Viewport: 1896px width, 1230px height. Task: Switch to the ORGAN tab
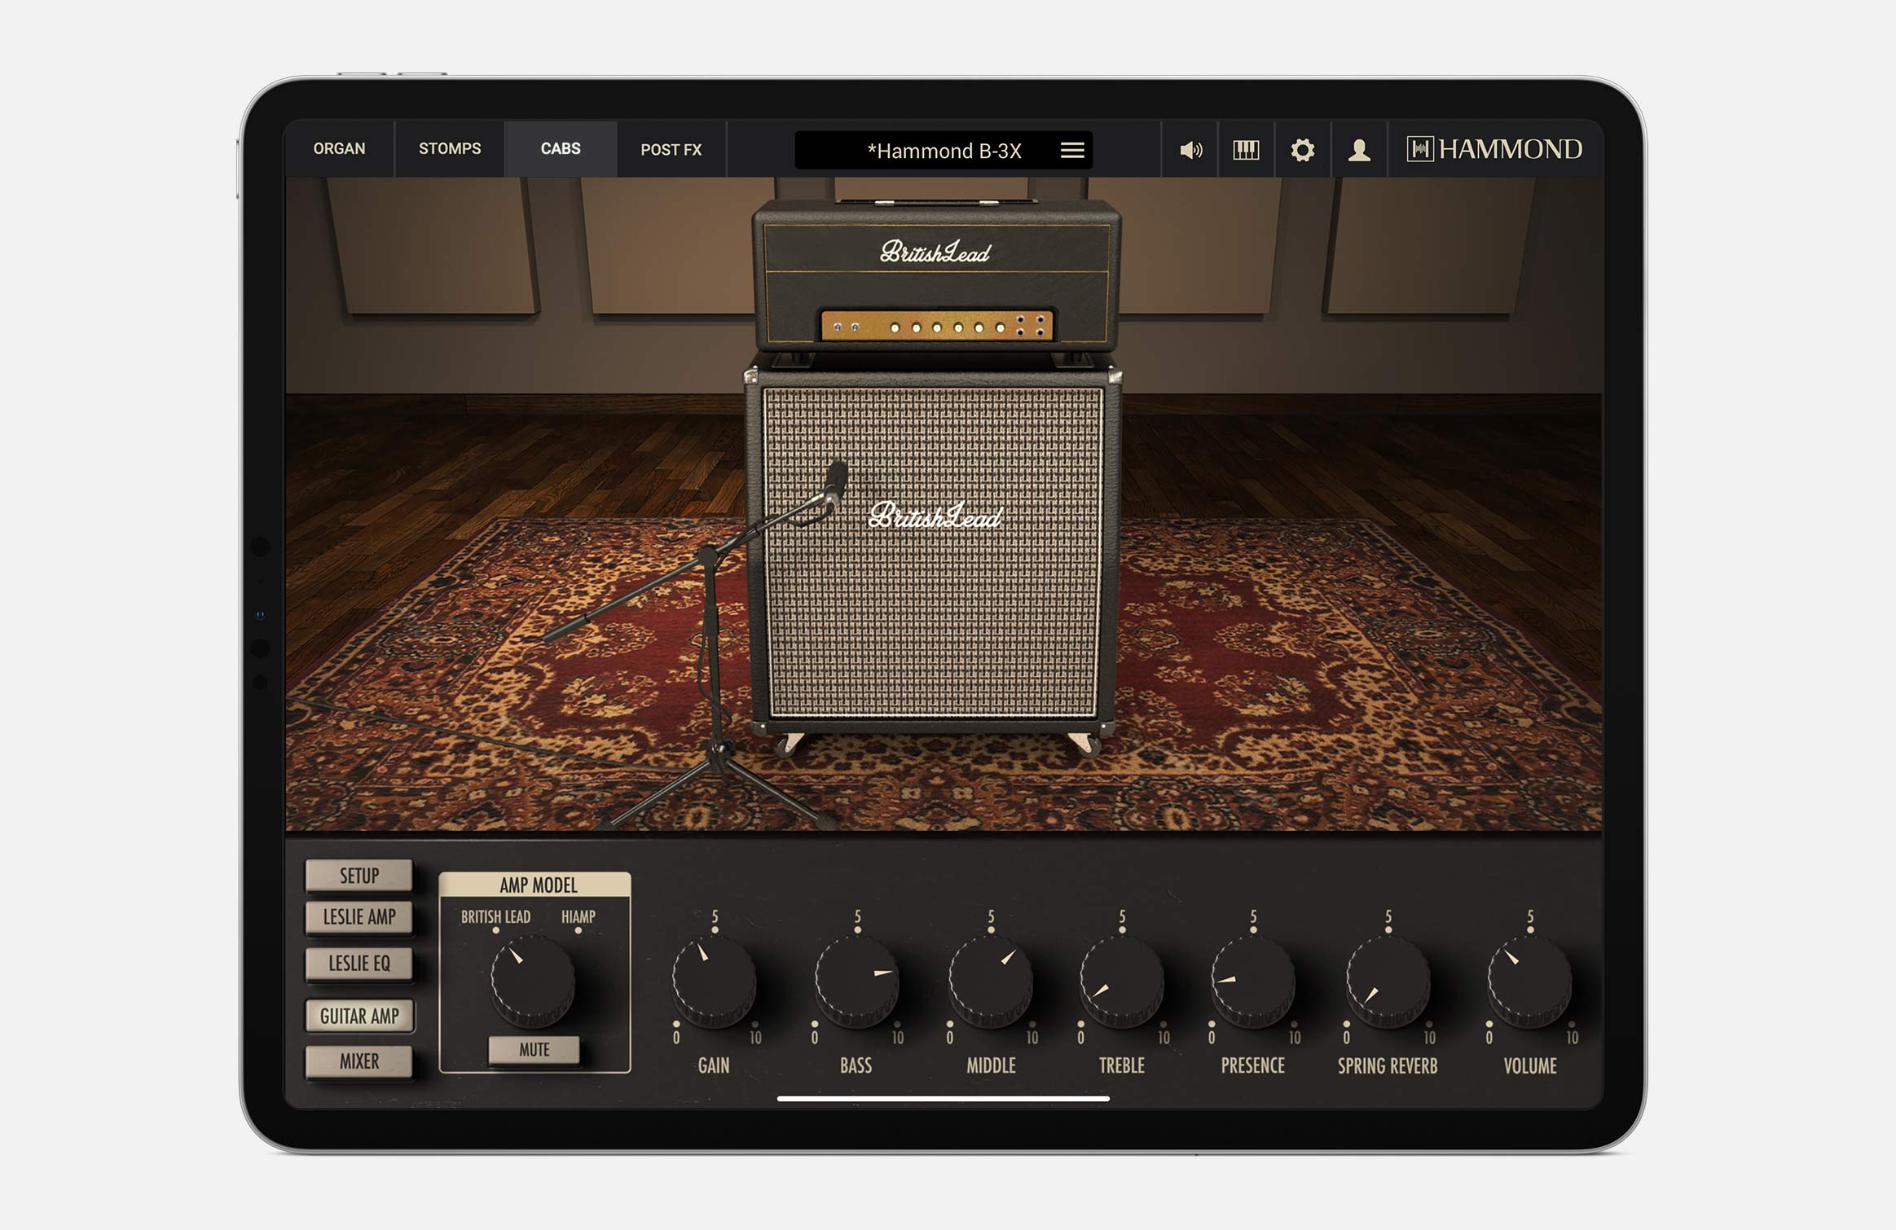coord(339,149)
